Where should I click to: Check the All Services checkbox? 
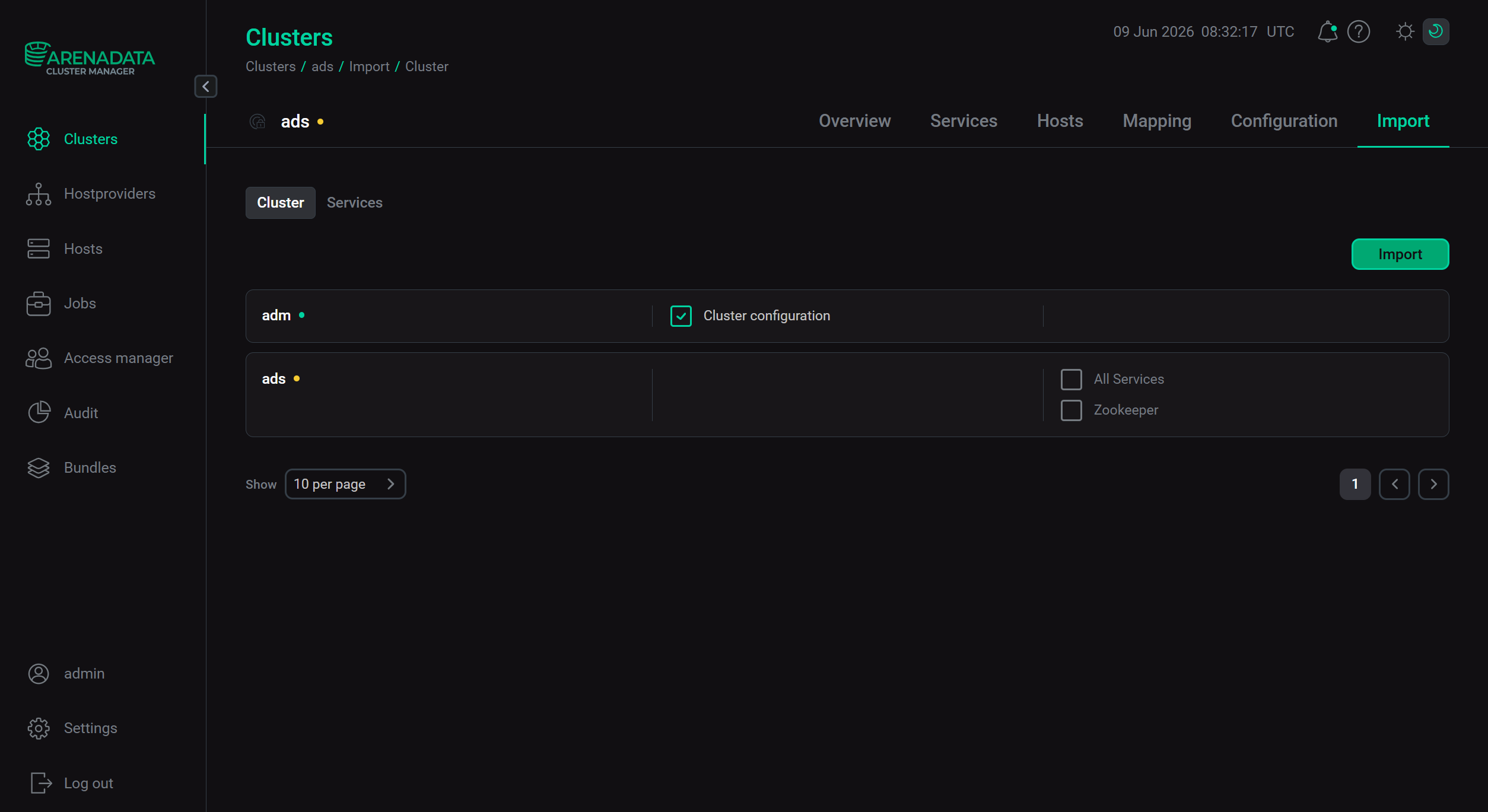(x=1072, y=380)
